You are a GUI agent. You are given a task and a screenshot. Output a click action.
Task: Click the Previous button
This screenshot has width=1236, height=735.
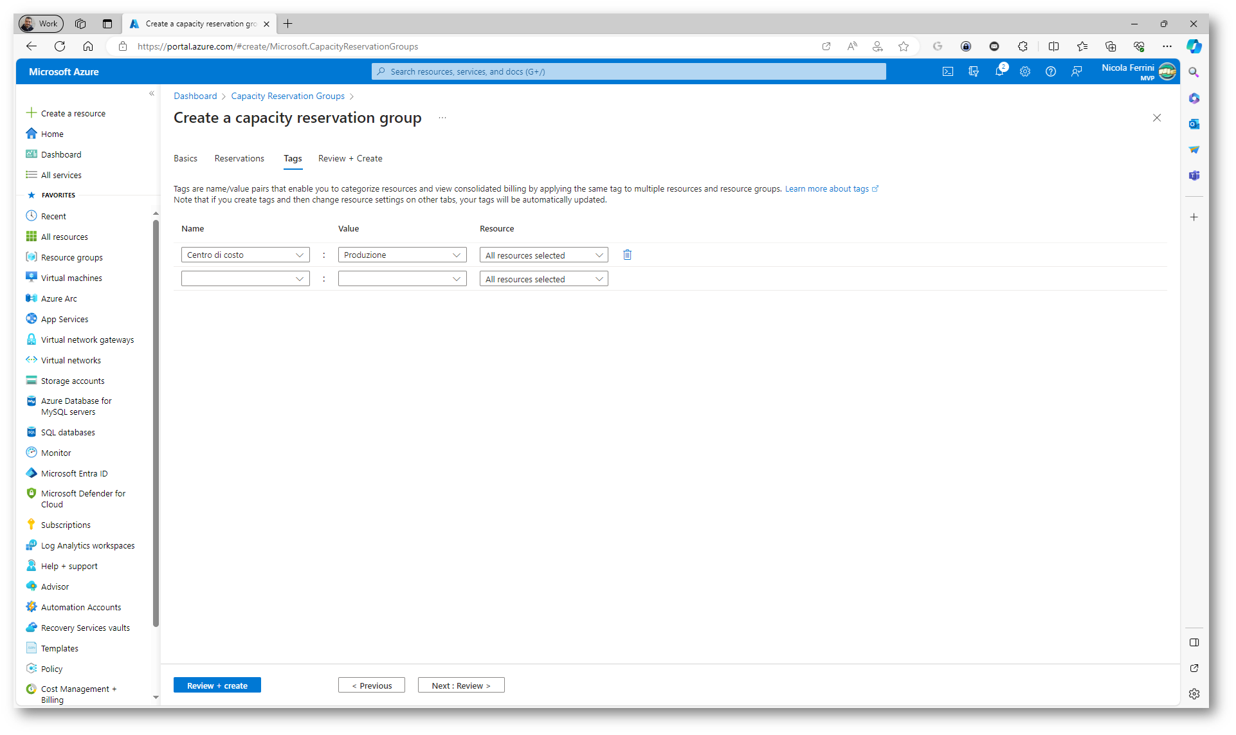pyautogui.click(x=372, y=685)
